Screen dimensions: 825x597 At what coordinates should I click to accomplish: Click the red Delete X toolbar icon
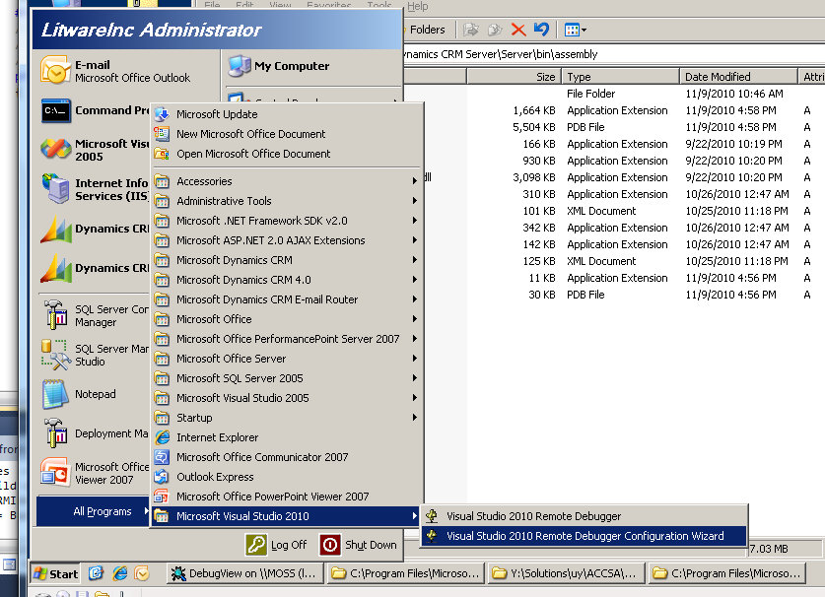click(x=518, y=30)
